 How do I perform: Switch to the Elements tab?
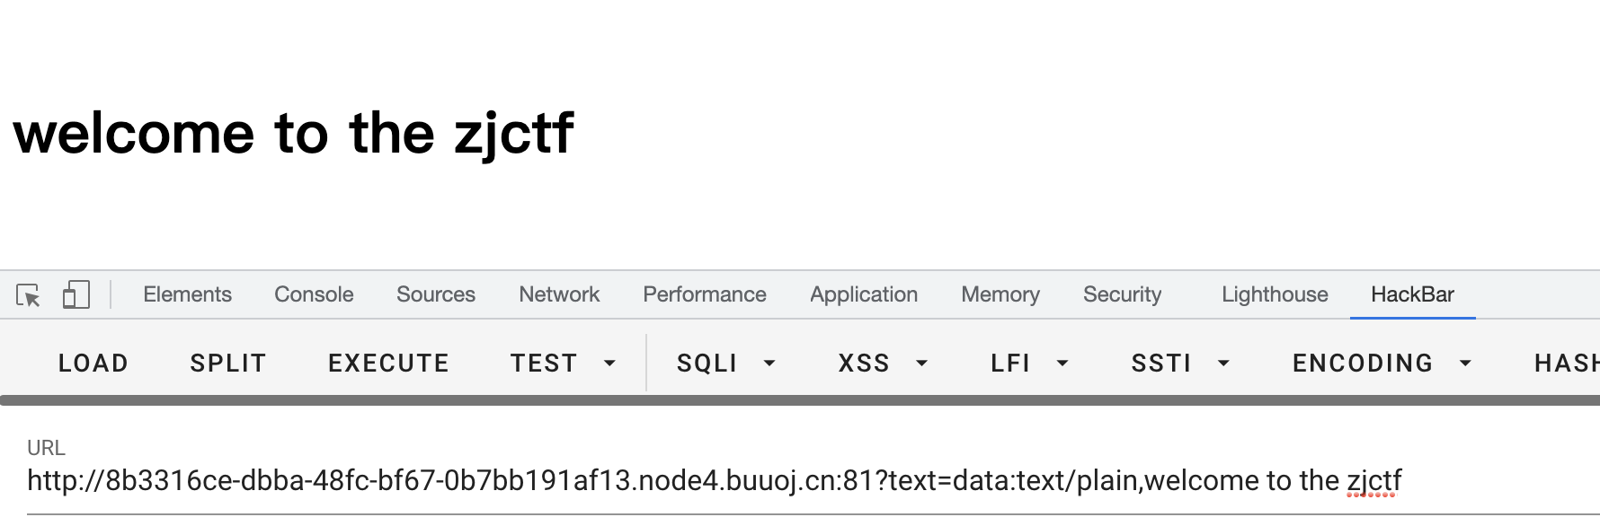(x=187, y=294)
